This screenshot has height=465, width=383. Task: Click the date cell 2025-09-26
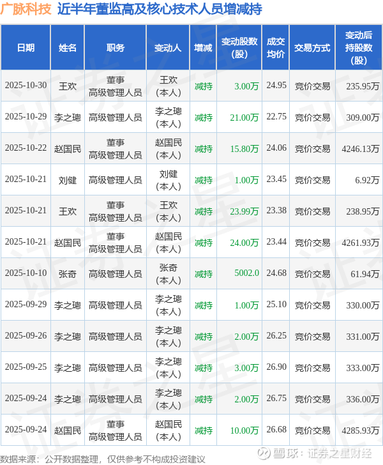26,336
